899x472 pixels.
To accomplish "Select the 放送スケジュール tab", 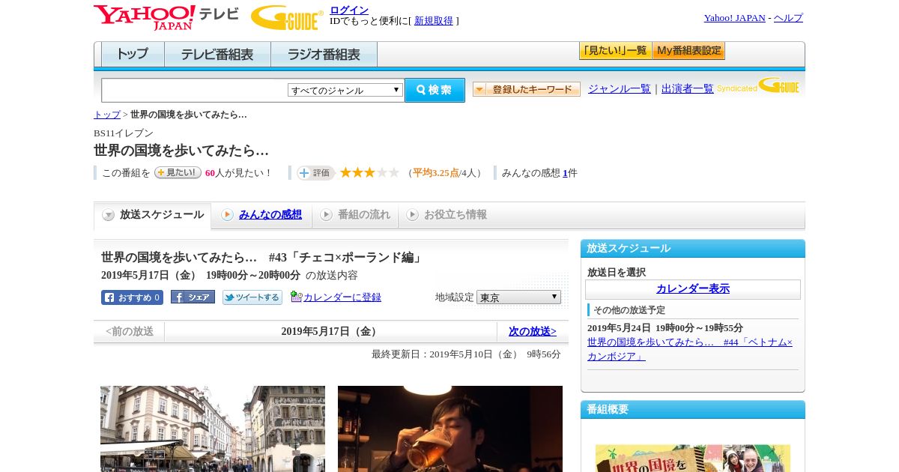I will [153, 215].
